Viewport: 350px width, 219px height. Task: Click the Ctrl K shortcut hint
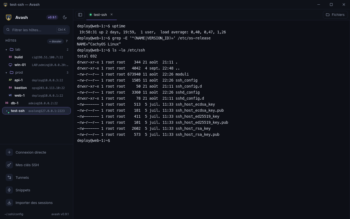(62, 30)
